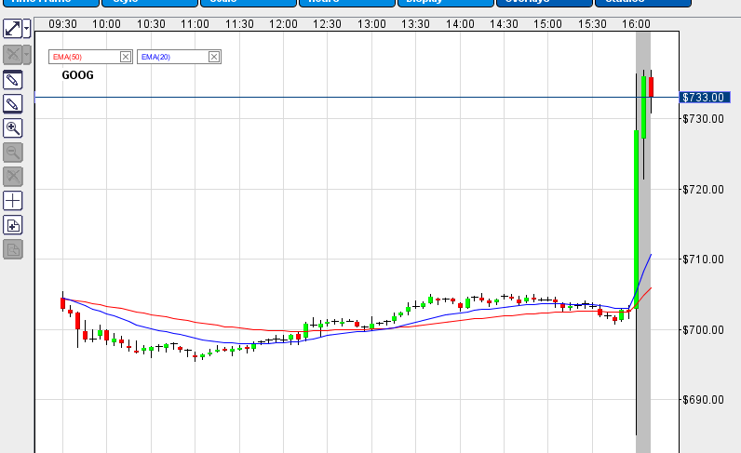Click the add new chart page icon
Image resolution: width=741 pixels, height=453 pixels.
click(13, 225)
